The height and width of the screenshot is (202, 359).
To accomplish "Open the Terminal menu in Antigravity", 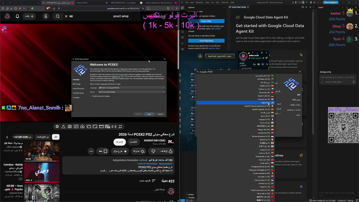I will click(225, 3).
